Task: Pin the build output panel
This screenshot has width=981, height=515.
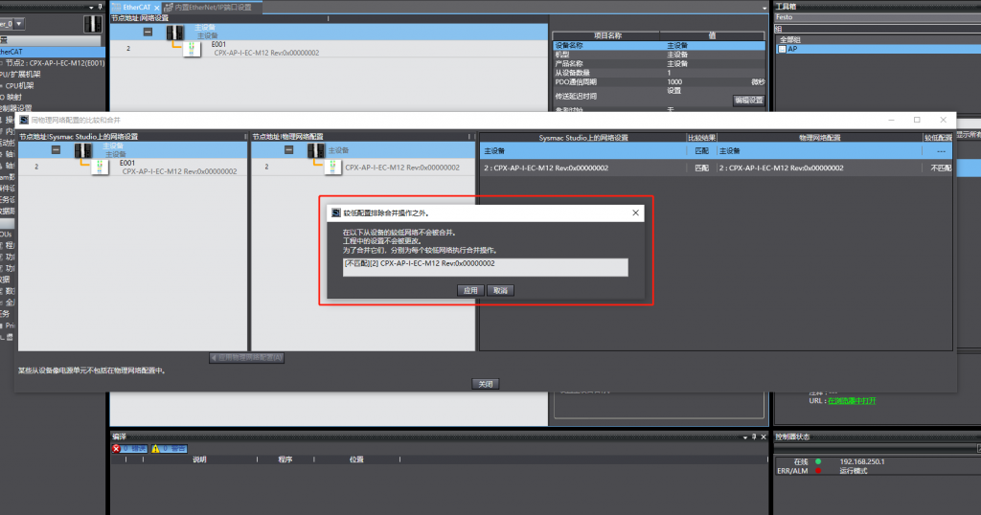Action: click(754, 437)
